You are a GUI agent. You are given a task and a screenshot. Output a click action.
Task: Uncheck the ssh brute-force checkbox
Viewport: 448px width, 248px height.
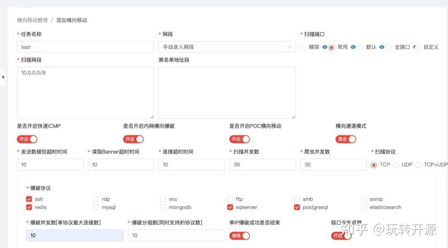(29, 199)
